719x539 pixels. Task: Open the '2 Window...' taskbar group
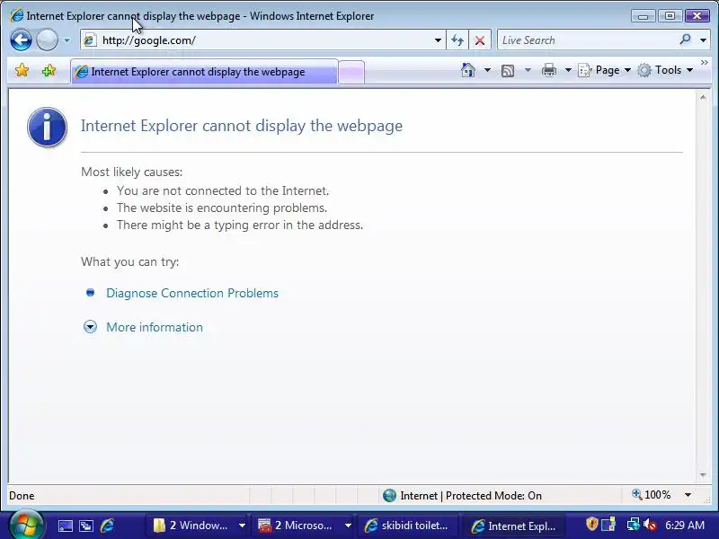click(x=198, y=526)
